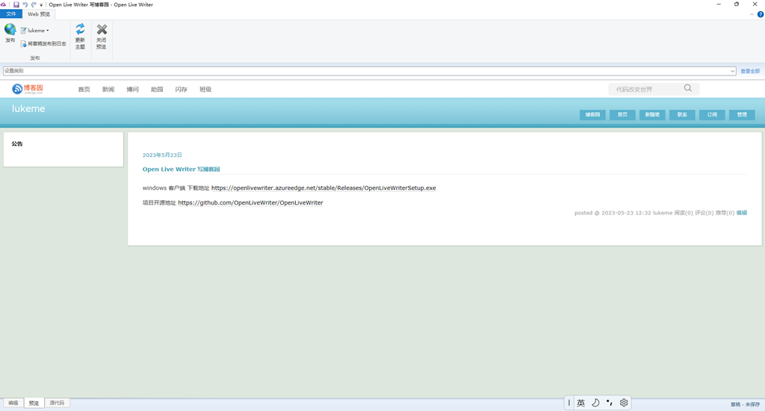765x411 pixels.
Task: Open 闪存 in the site navigation
Action: (x=181, y=90)
